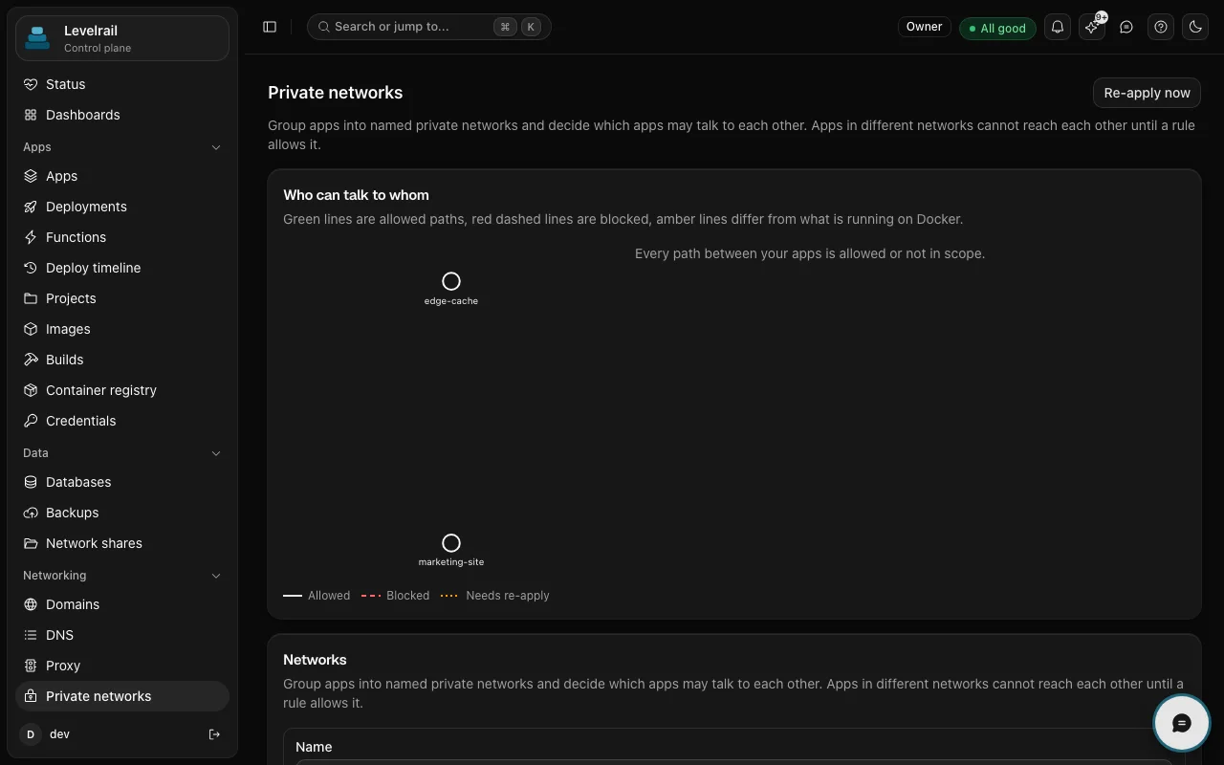1224x765 pixels.
Task: Click the Status heart icon
Action: pos(31,84)
